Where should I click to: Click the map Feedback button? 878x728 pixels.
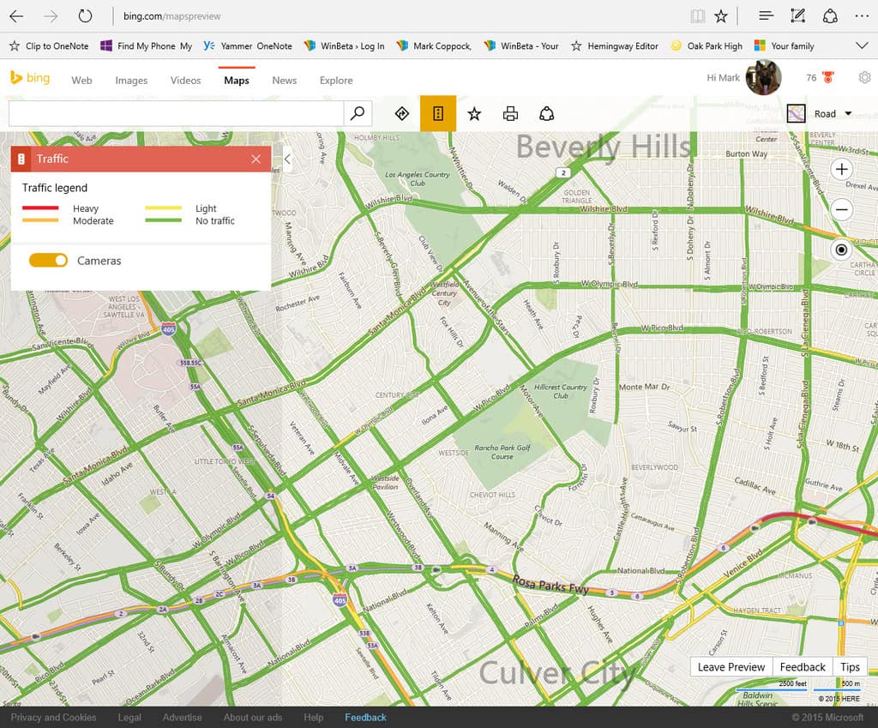[x=803, y=667]
